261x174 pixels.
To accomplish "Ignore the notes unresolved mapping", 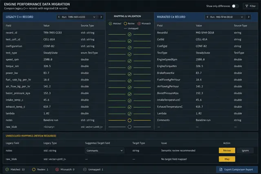I will tap(245, 150).
